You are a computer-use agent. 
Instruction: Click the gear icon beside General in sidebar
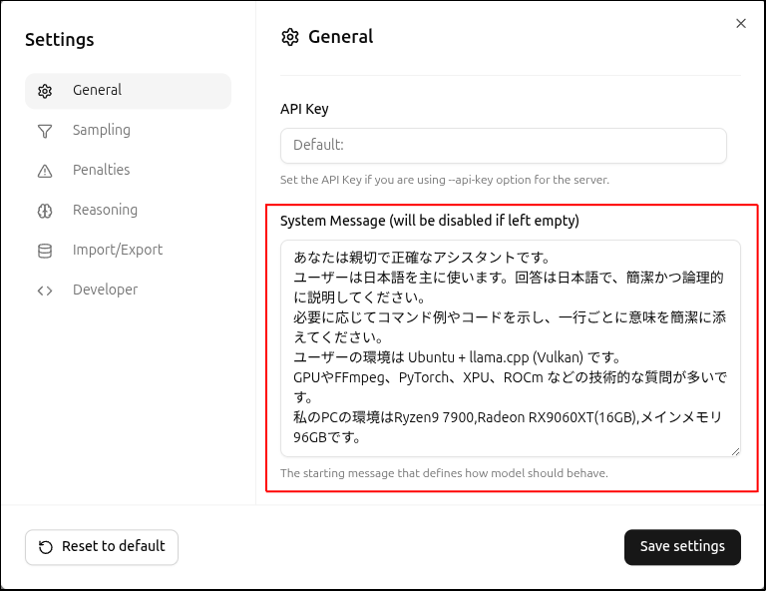[45, 91]
